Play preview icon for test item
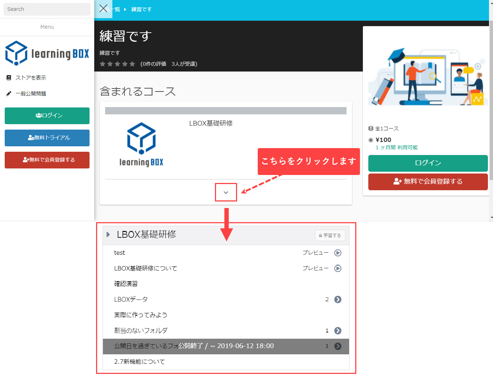This screenshot has height=375, width=493. tap(337, 253)
